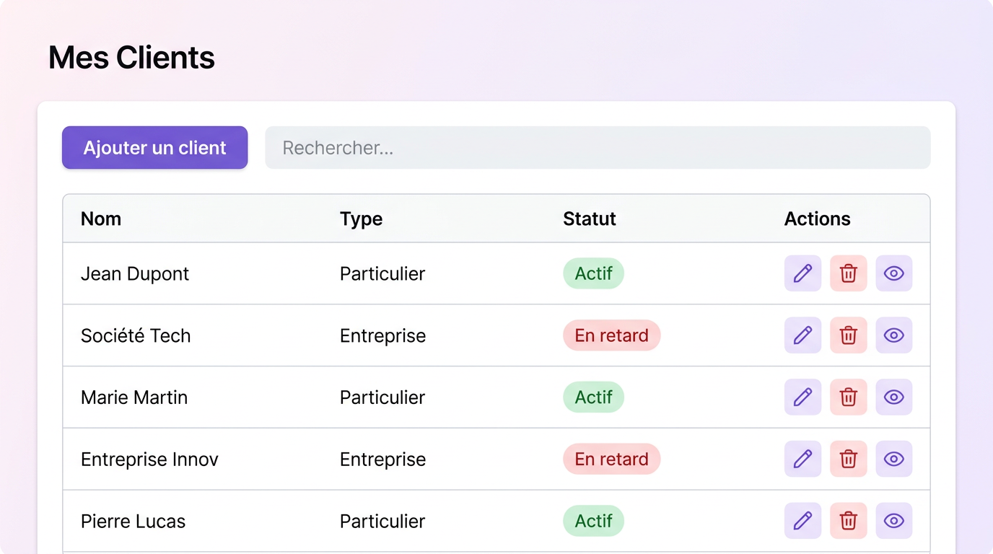The height and width of the screenshot is (554, 993).
Task: Click En retard badge for Société Tech
Action: (x=612, y=335)
